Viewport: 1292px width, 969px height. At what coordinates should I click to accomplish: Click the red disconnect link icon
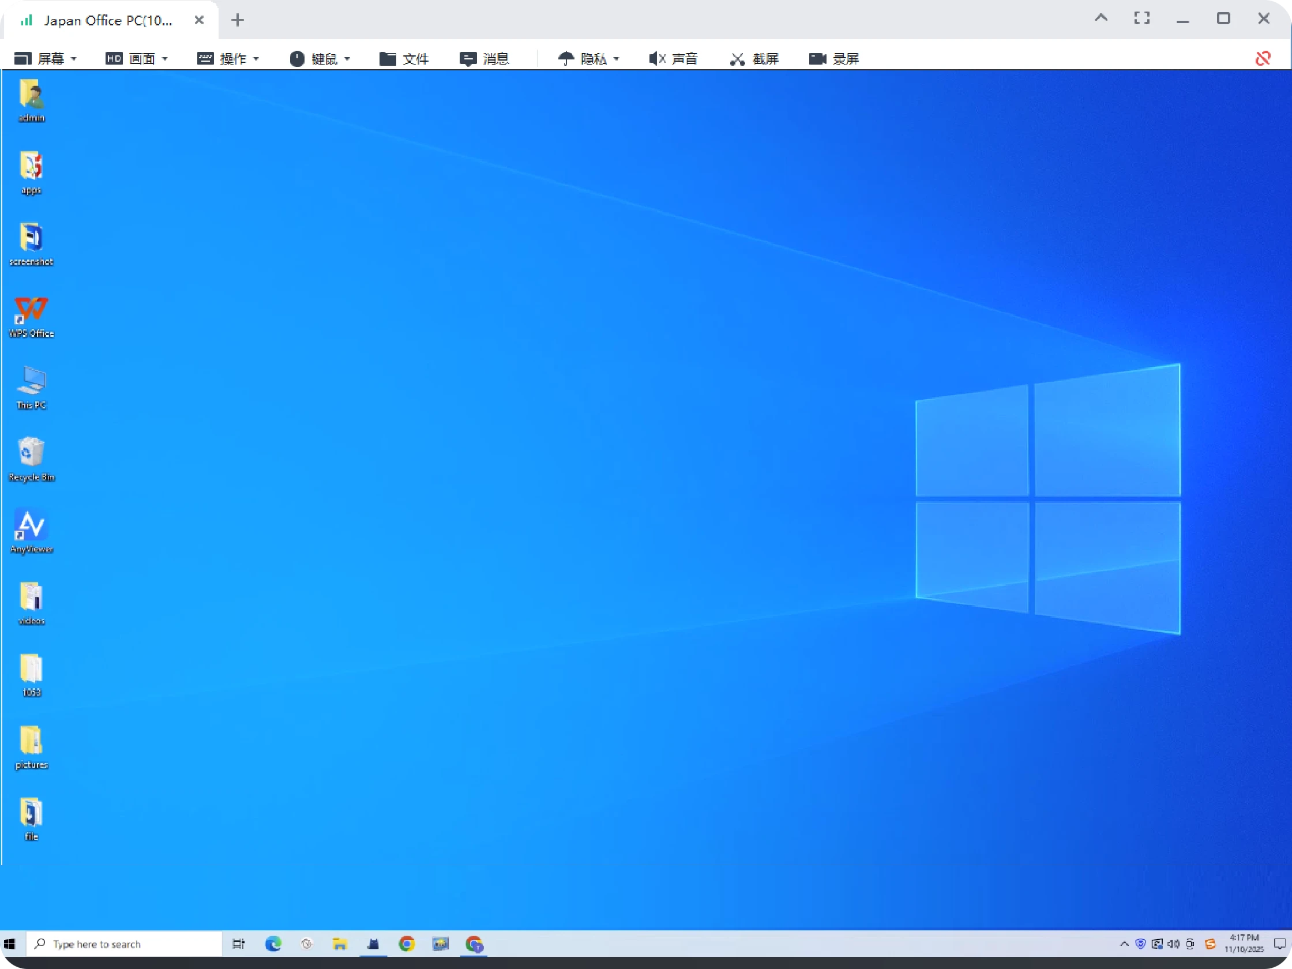pyautogui.click(x=1263, y=58)
